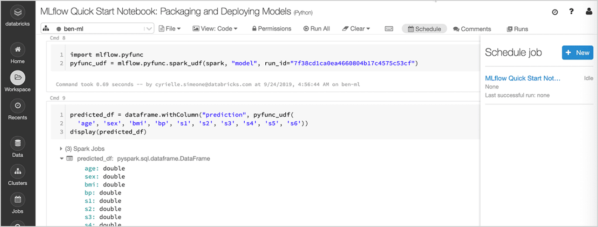Toggle the Schedule panel
Viewport: 598px width, 227px height.
click(424, 29)
